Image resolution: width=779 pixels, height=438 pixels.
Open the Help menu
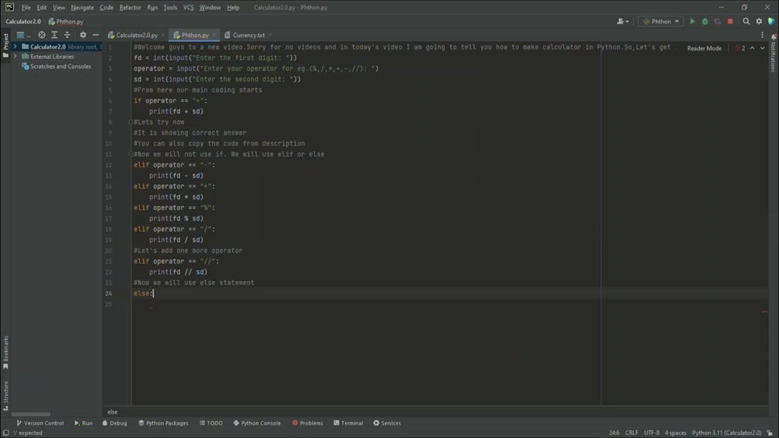click(x=233, y=7)
